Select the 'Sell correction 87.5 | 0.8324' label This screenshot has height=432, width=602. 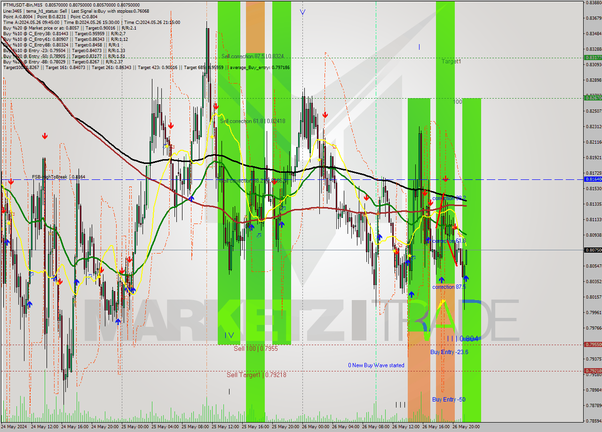coord(253,56)
